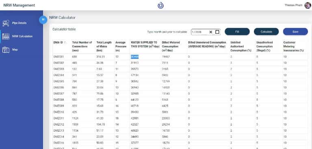Click the Pipe Details pipe icon

coord(6,23)
